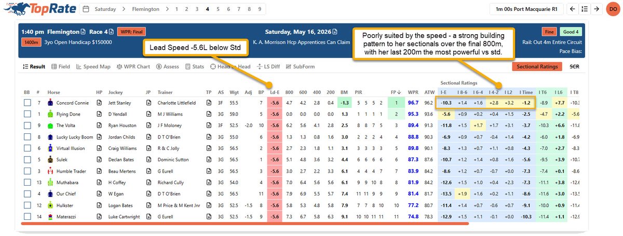623x236 pixels.
Task: Open the Stats tab
Action: click(195, 66)
